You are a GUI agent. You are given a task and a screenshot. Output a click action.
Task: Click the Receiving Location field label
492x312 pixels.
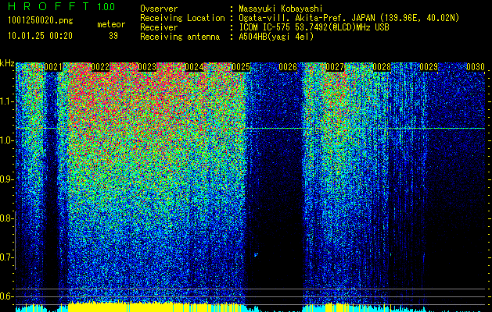point(182,18)
